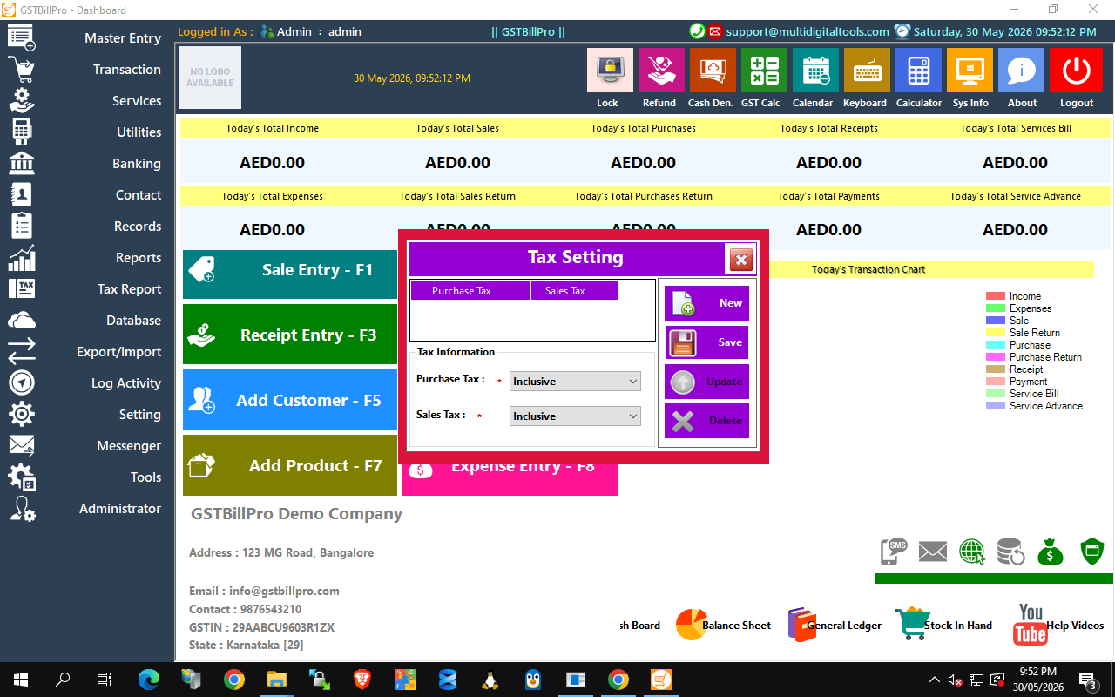The width and height of the screenshot is (1115, 697).
Task: Open the Lock screen tool
Action: point(610,71)
